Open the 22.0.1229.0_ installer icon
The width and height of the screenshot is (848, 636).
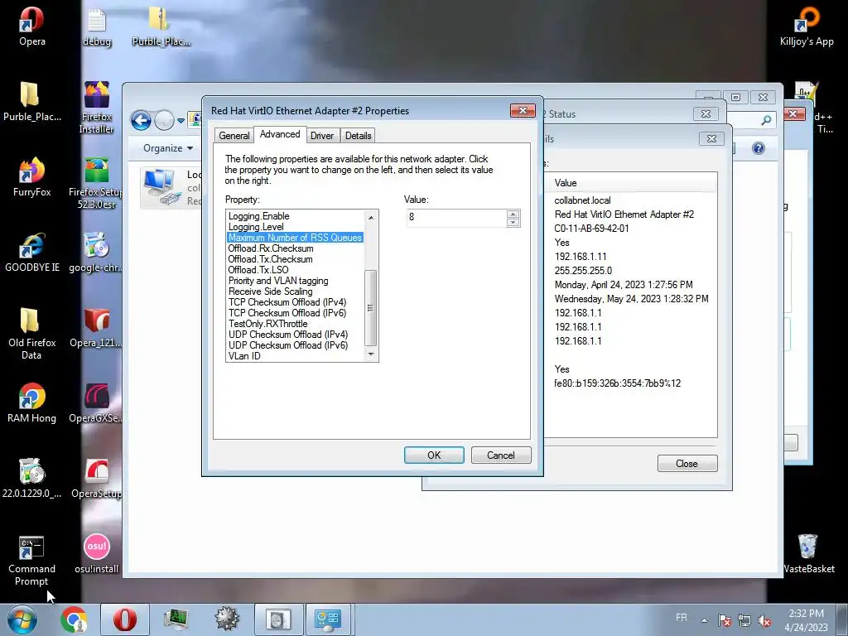click(32, 478)
